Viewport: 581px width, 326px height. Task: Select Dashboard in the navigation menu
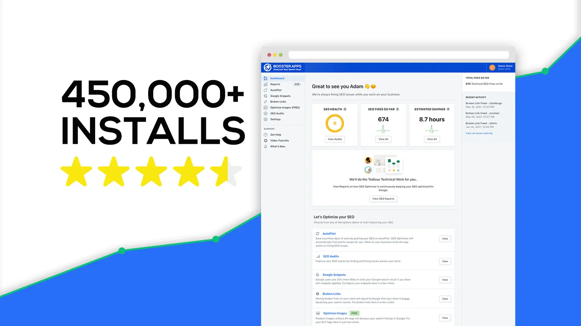[277, 78]
